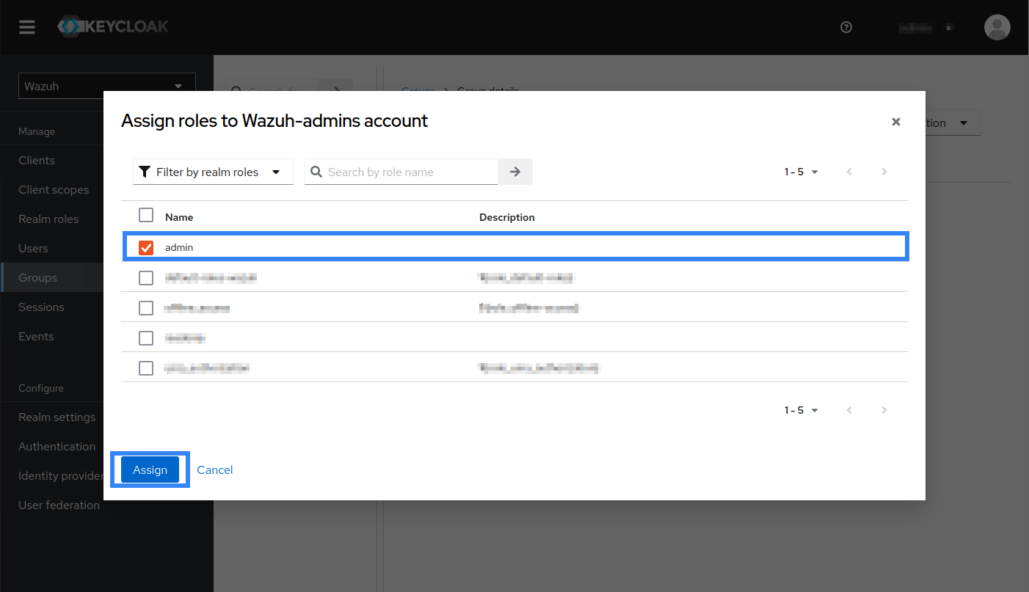
Task: Click the Description column header
Action: point(507,217)
